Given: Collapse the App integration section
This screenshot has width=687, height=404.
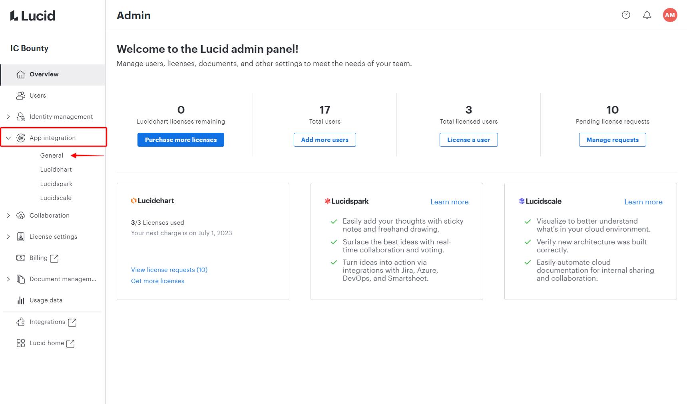Looking at the screenshot, I should [8, 138].
